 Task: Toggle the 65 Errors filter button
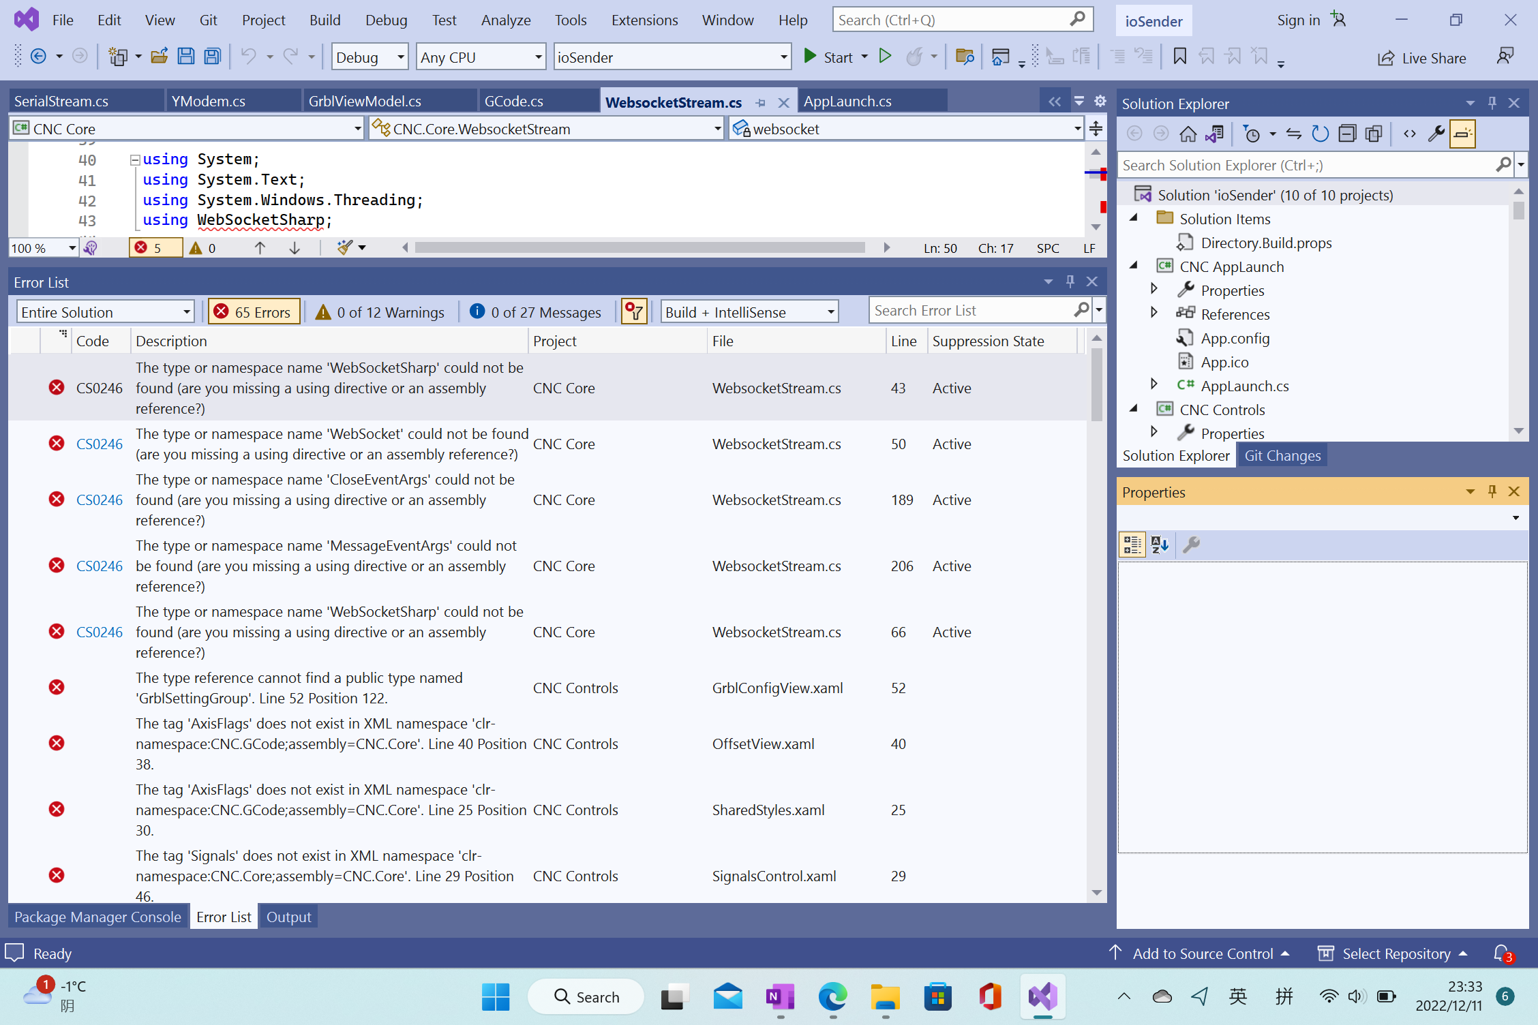254,311
